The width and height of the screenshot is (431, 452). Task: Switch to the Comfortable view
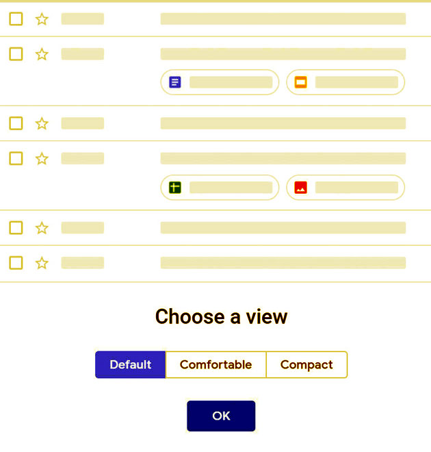(x=215, y=364)
